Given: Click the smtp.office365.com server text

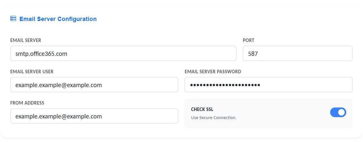Looking at the screenshot, I should tap(41, 54).
